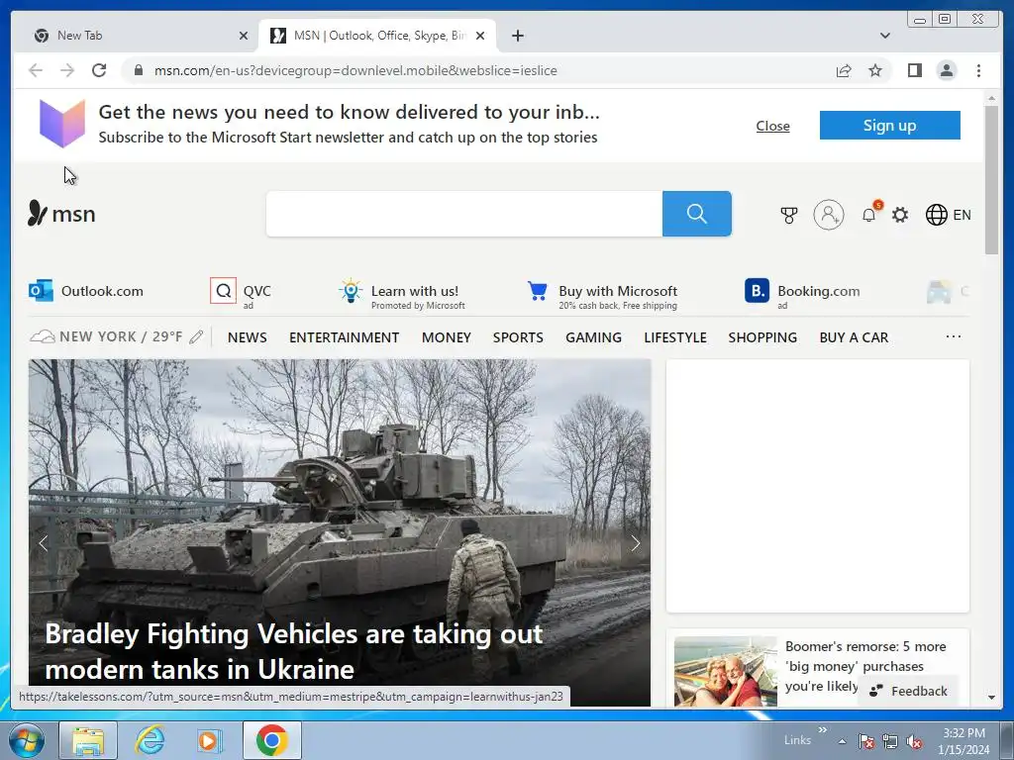
Task: Open the taskbar clock
Action: coord(963,741)
